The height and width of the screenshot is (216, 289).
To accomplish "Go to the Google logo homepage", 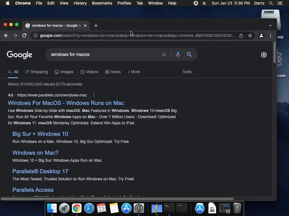I will (x=19, y=55).
